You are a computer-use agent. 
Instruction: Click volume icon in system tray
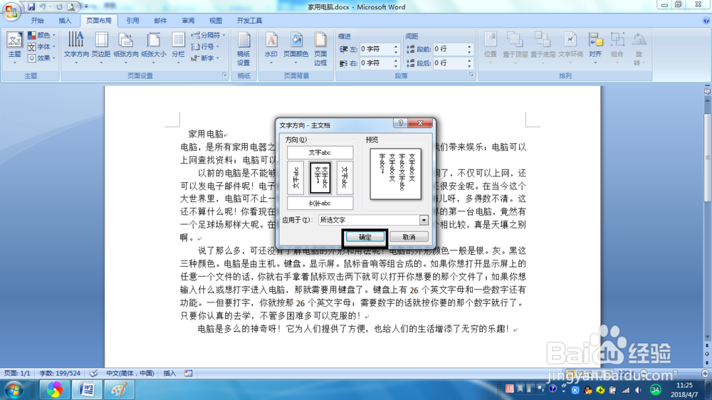tap(639, 390)
